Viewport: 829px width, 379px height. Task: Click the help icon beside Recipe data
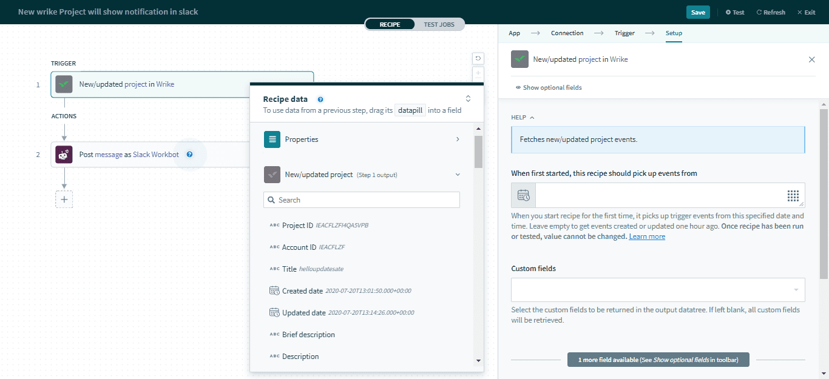[320, 99]
